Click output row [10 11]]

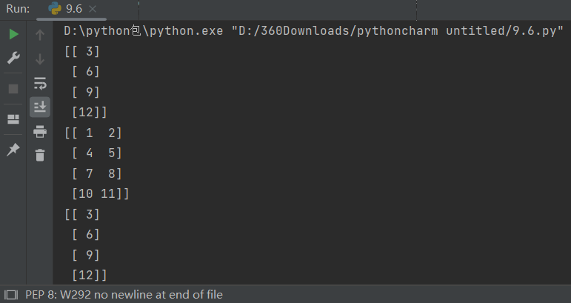click(x=100, y=193)
